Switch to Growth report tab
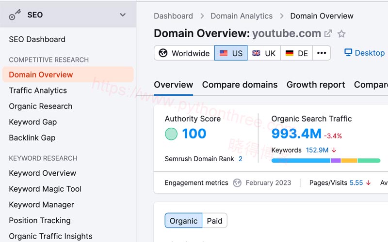 (316, 85)
